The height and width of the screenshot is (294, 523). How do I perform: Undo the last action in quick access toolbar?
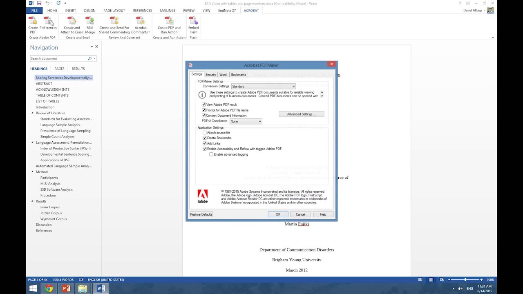(47, 3)
